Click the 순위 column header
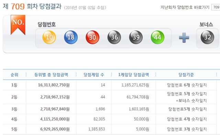 [x=14, y=75]
